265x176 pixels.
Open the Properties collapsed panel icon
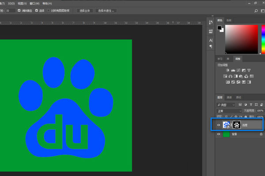pyautogui.click(x=211, y=31)
